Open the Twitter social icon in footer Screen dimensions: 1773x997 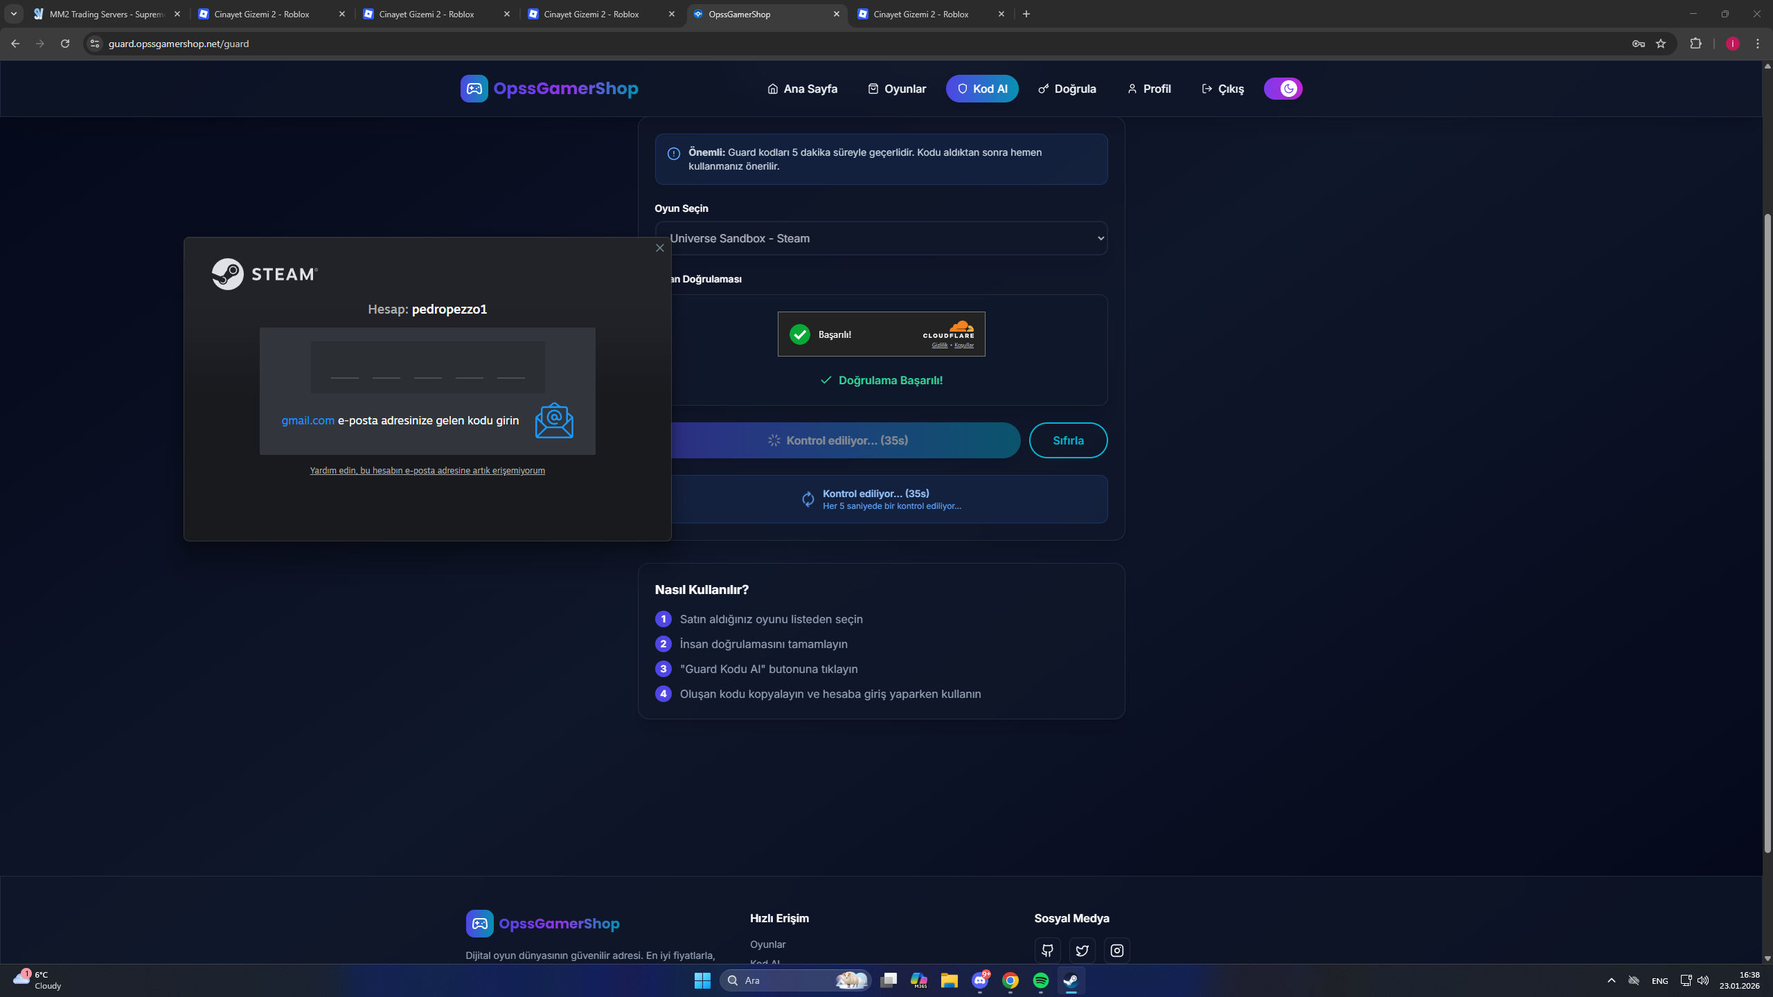tap(1082, 951)
